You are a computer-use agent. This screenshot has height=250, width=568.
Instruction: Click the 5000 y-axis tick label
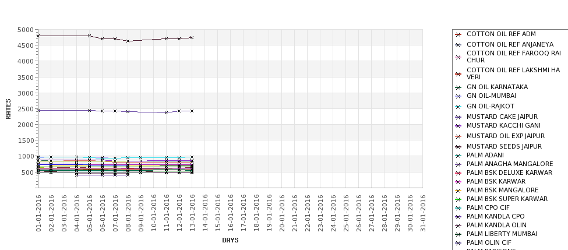(26, 30)
